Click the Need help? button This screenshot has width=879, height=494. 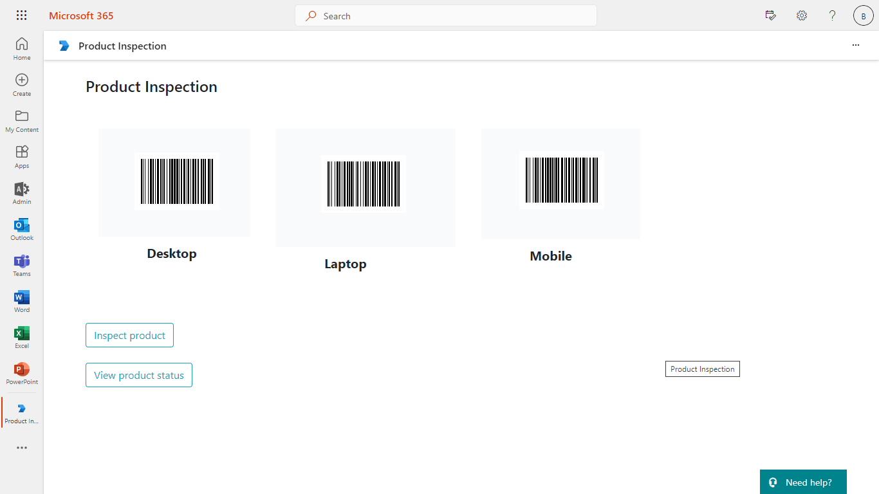tap(803, 482)
